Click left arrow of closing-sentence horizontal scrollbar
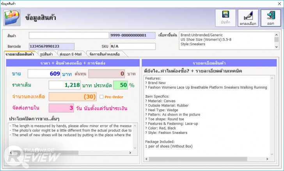Viewport: 284px width, 171px height. (11, 153)
